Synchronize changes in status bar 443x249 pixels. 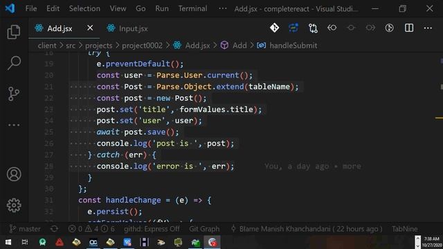click(54, 229)
